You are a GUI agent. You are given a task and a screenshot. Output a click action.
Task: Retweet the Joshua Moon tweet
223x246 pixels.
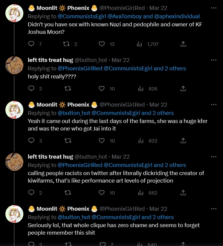point(66,44)
